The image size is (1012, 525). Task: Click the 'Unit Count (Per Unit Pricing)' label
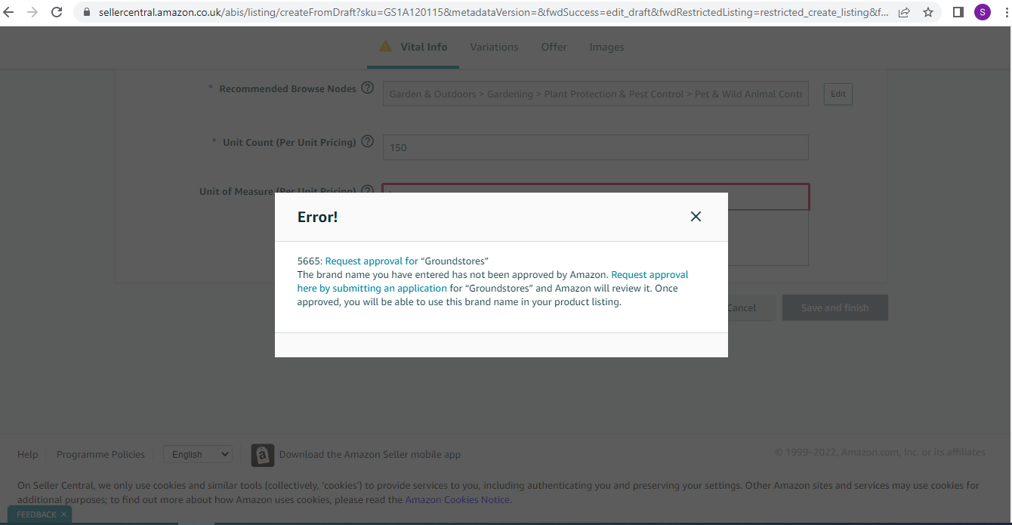click(289, 142)
